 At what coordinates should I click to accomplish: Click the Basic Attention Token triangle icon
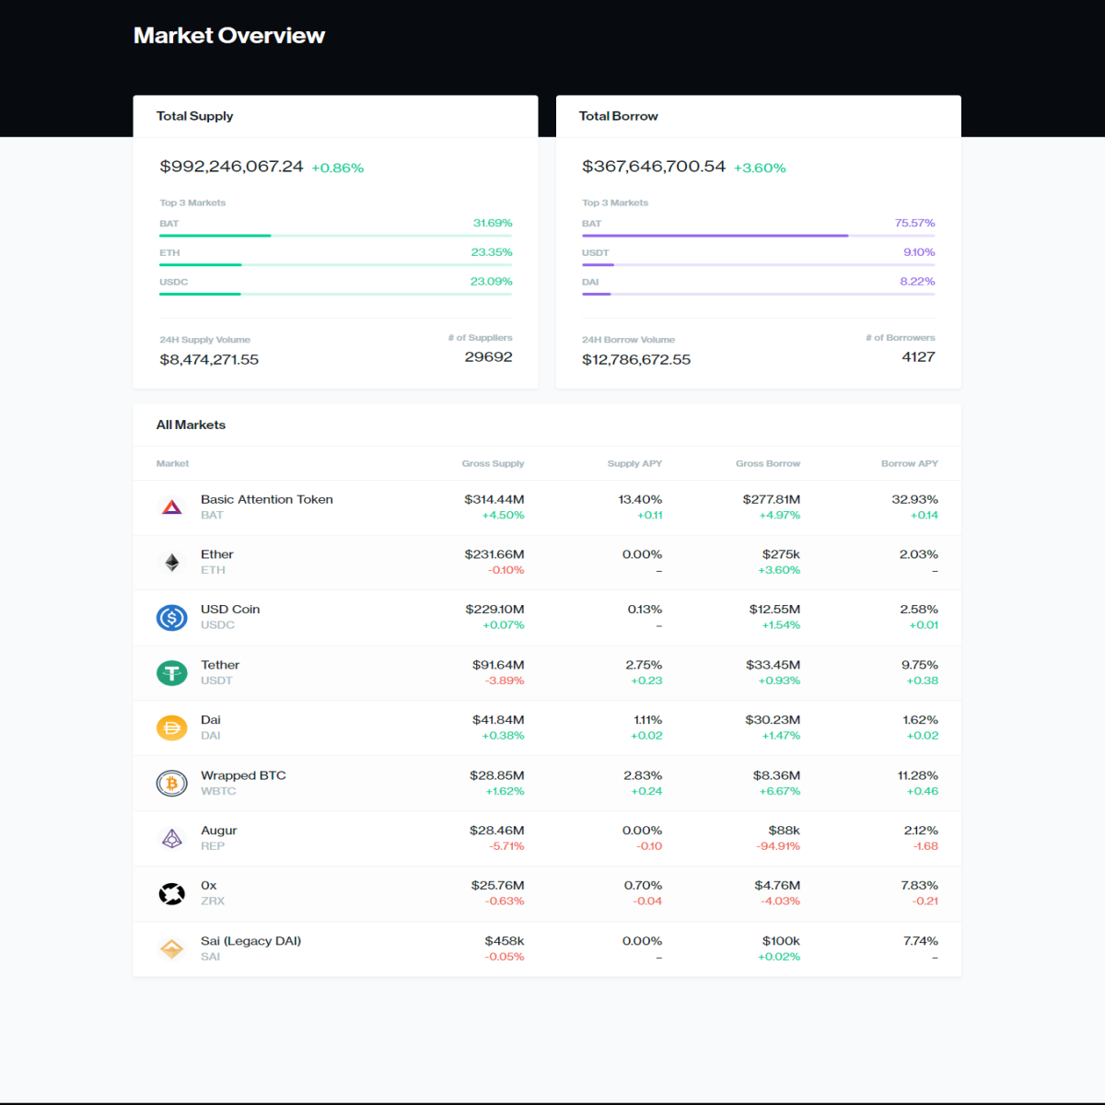[x=172, y=507]
